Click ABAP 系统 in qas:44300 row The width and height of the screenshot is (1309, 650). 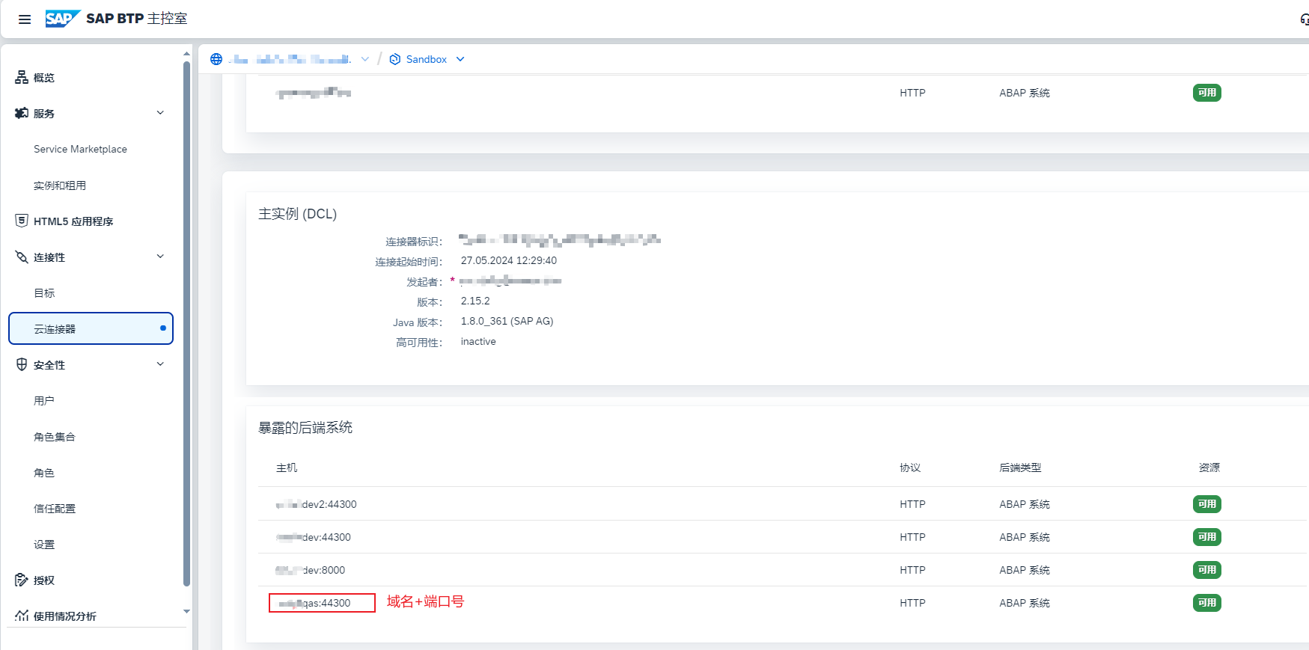(x=1025, y=603)
